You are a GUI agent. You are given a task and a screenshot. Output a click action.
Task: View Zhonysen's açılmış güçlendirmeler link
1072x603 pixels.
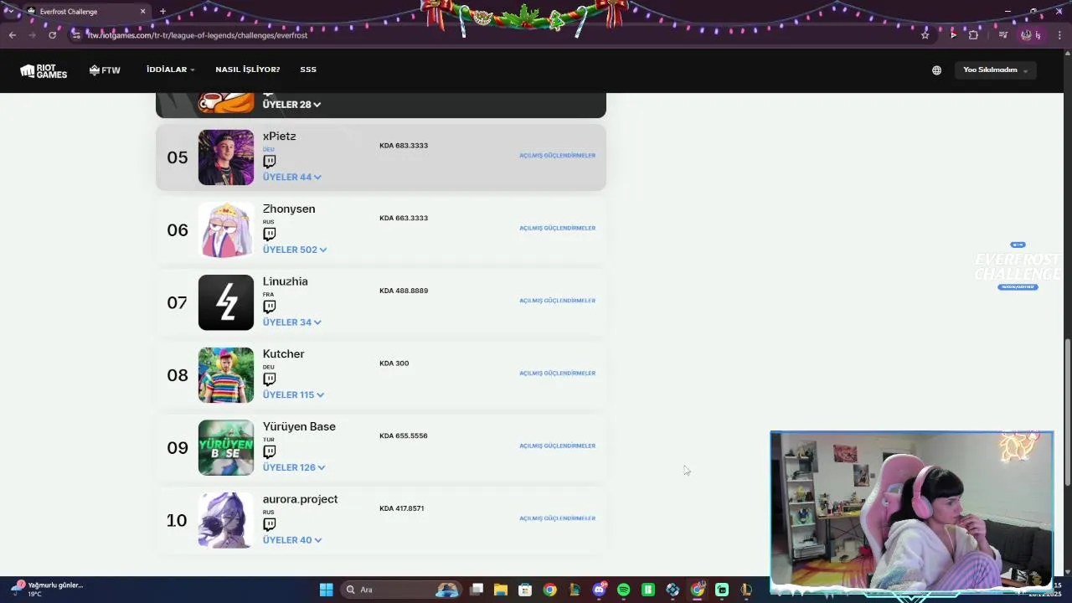click(557, 228)
